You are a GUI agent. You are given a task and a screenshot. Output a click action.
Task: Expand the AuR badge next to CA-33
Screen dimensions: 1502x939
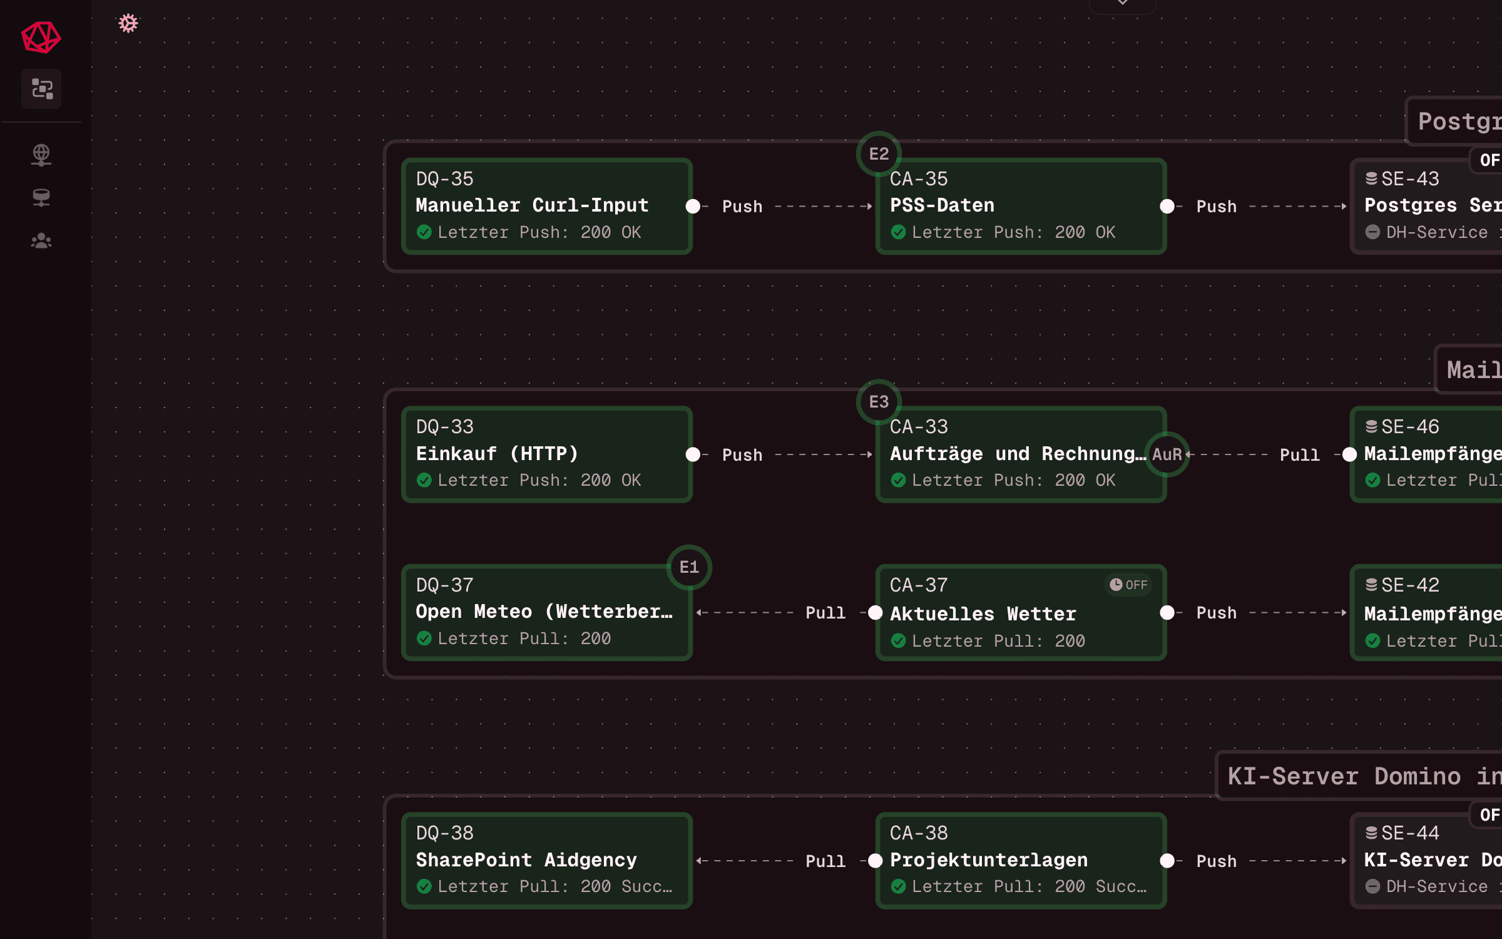[x=1168, y=454]
